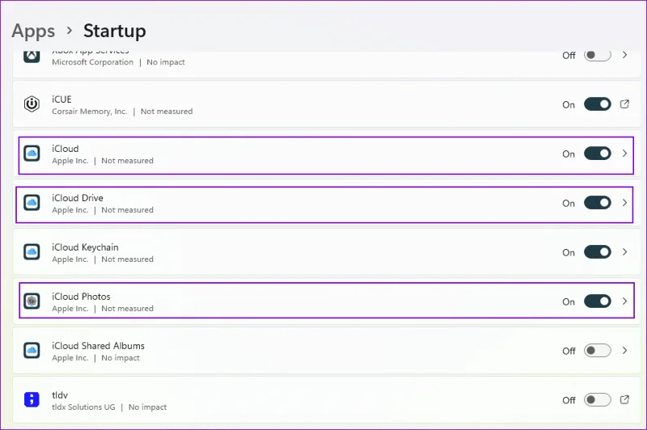Click the iCloud app name label
This screenshot has height=430, width=647.
(x=66, y=149)
